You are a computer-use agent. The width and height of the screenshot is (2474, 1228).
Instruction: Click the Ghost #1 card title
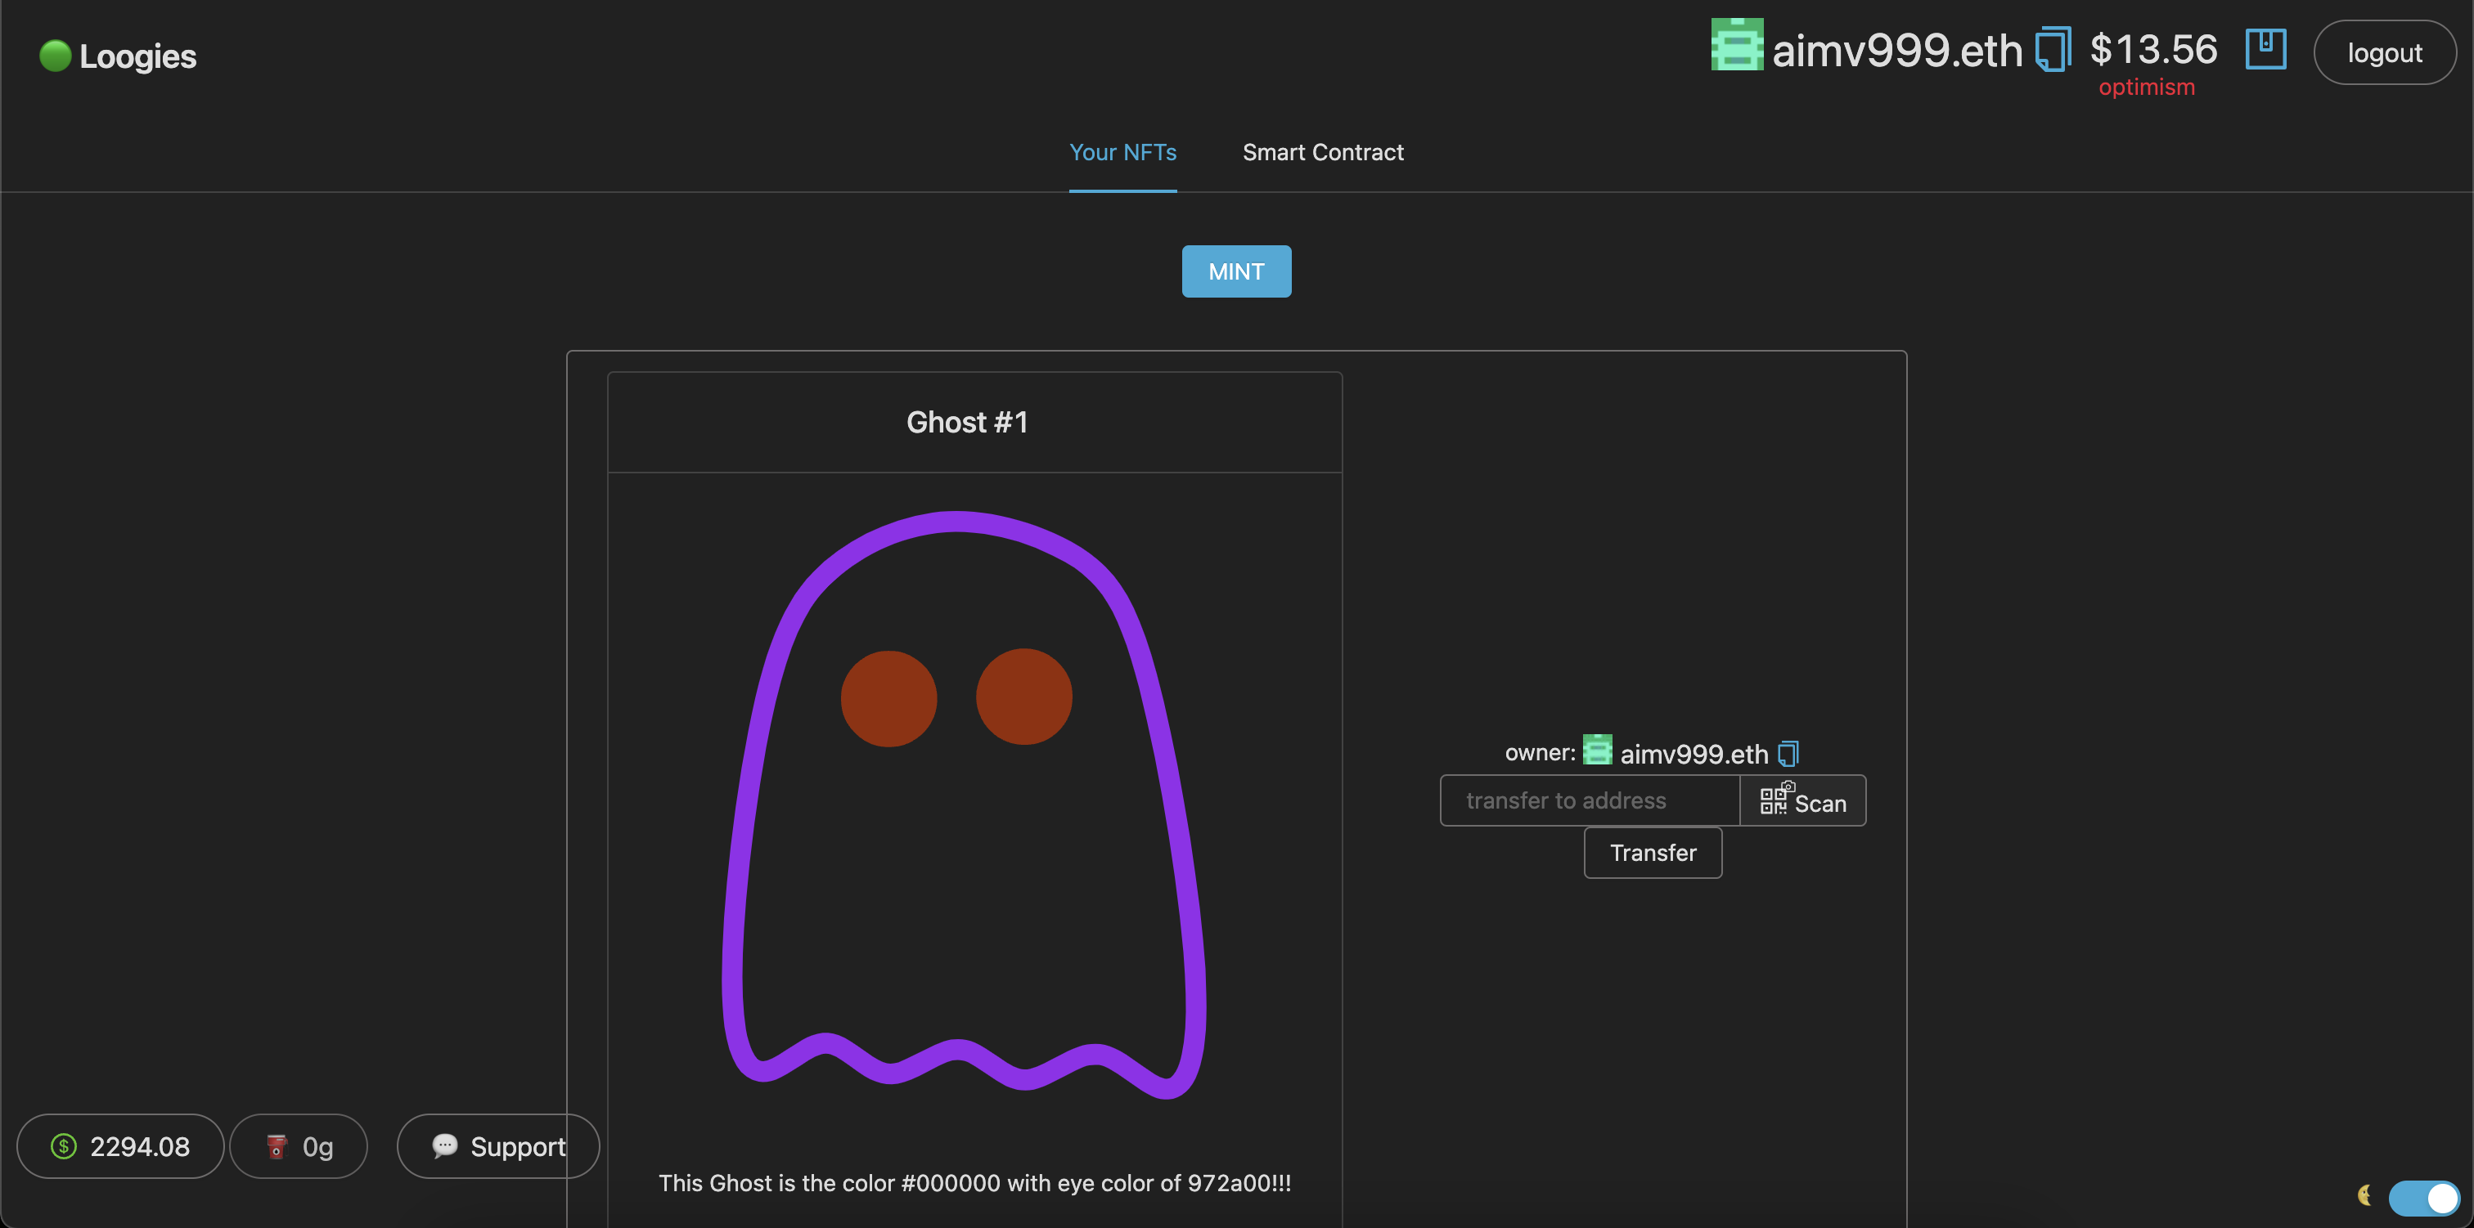click(967, 423)
